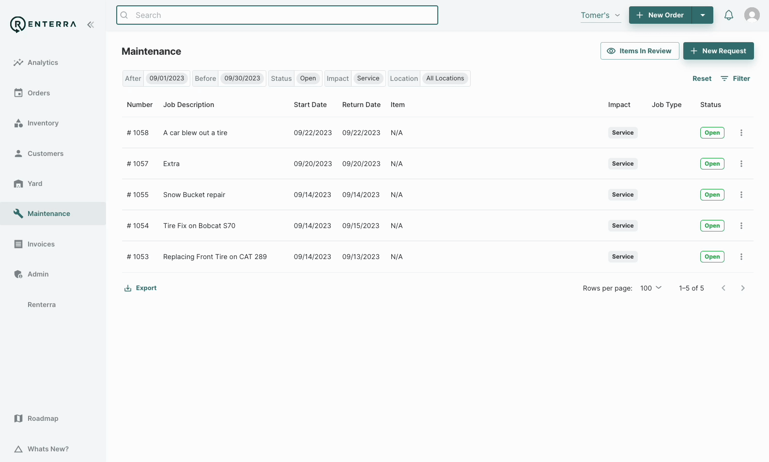Open row menu for # 1055

click(741, 195)
